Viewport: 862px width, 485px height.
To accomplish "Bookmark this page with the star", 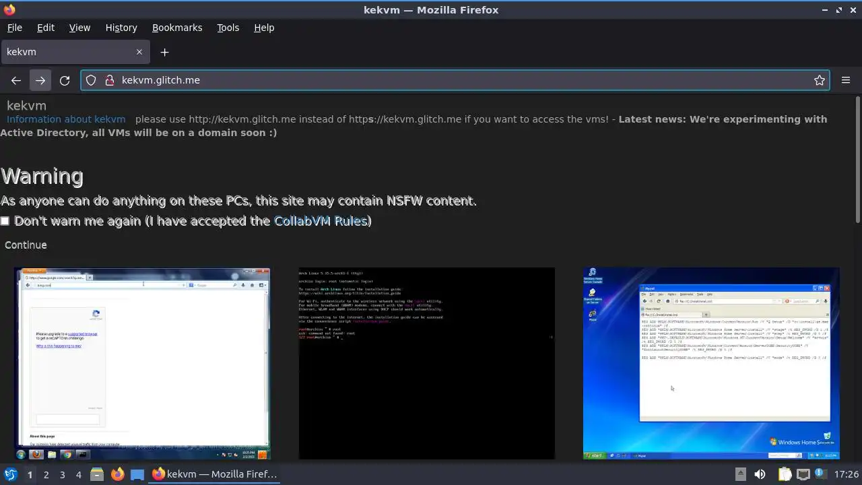I will (820, 80).
